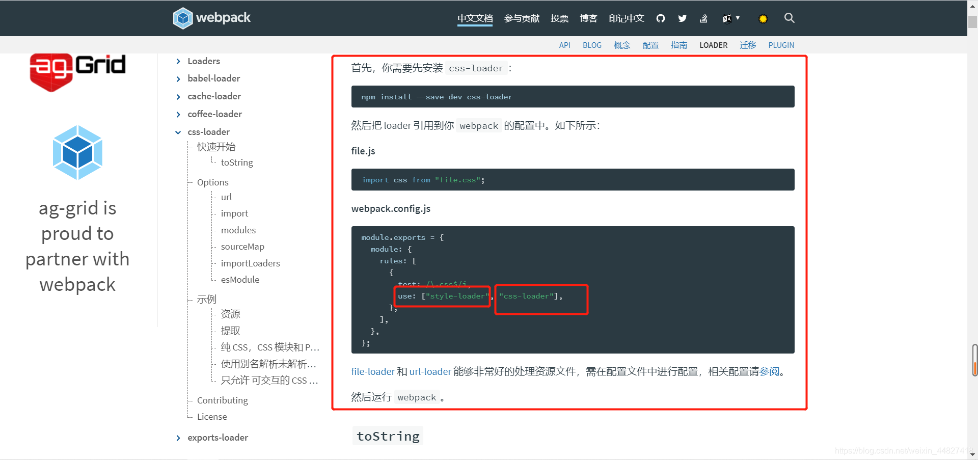Switch to the PLUGIN tab
The width and height of the screenshot is (978, 460).
pyautogui.click(x=781, y=45)
